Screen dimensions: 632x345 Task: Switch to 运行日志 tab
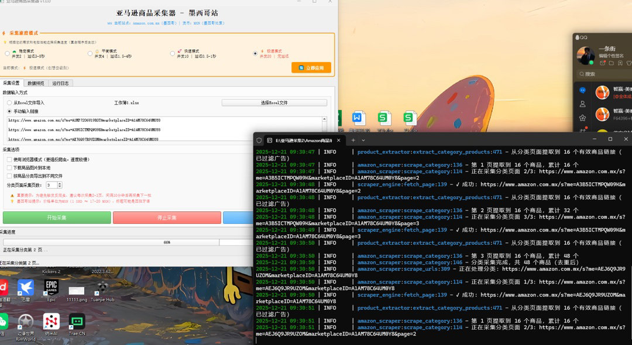(x=60, y=83)
